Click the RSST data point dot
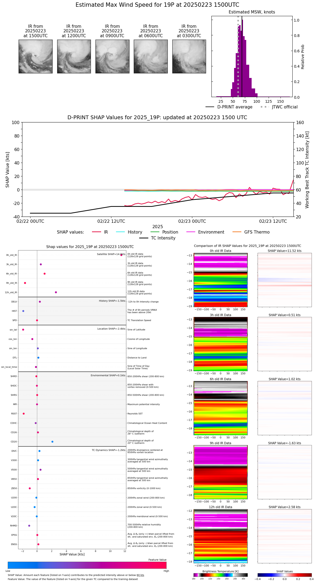The height and width of the screenshot is (582, 315). (24, 413)
